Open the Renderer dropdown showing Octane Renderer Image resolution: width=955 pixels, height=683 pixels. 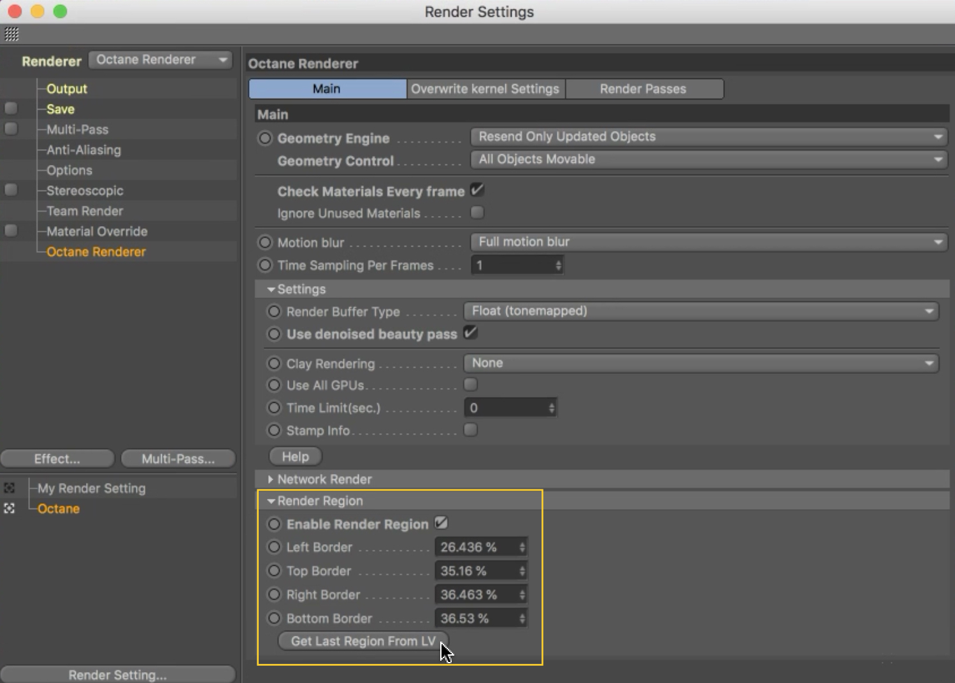pos(160,60)
